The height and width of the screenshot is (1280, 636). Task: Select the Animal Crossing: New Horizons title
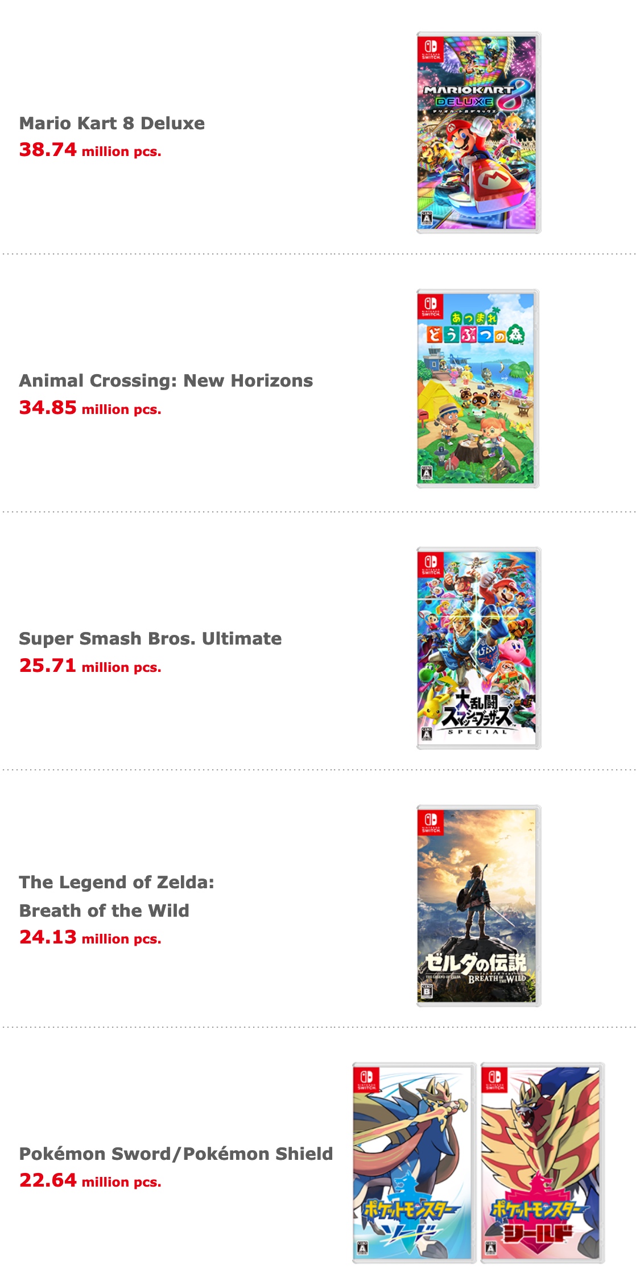[166, 380]
